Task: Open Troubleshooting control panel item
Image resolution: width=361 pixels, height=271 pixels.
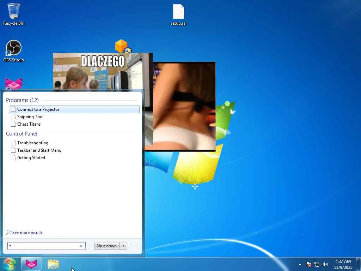Action: point(74,143)
